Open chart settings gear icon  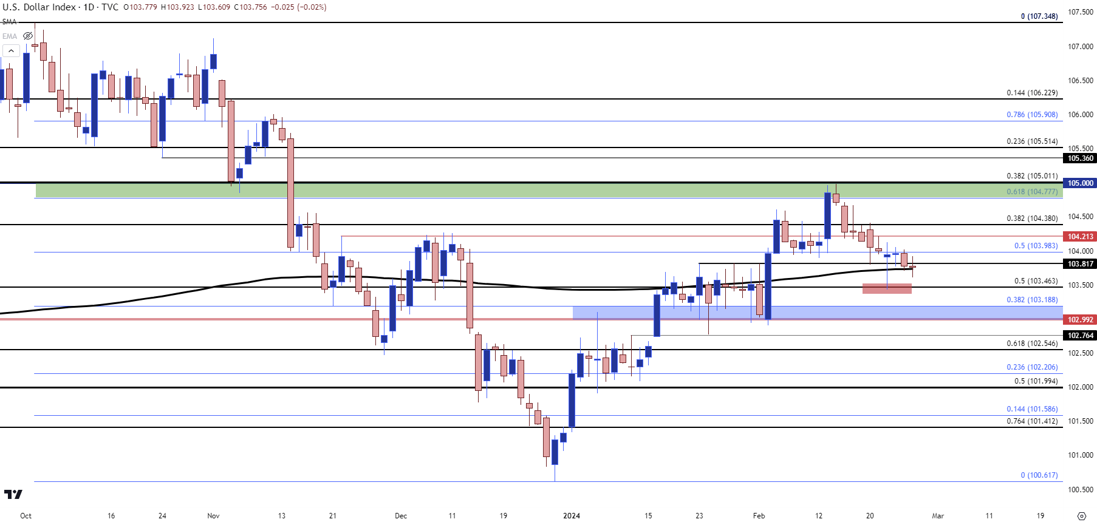tap(1081, 516)
